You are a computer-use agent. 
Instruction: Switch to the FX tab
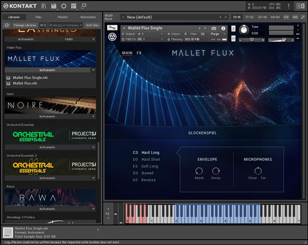tap(139, 53)
